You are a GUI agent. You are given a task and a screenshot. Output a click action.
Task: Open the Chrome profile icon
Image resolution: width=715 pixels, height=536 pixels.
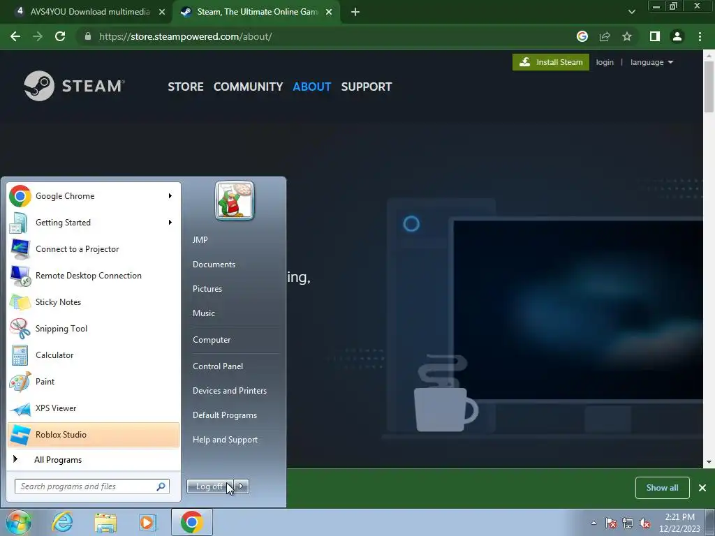(x=677, y=36)
